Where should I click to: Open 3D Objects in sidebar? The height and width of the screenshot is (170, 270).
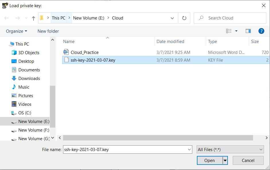point(29,53)
